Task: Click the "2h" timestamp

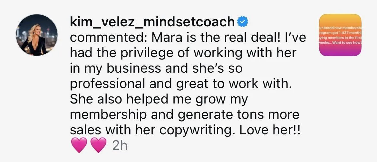Action: (x=120, y=145)
